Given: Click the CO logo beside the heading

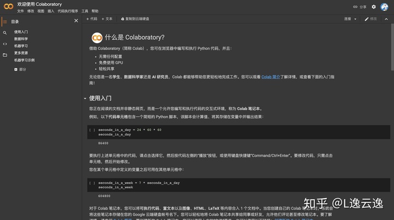Looking at the screenshot, I should point(97,38).
